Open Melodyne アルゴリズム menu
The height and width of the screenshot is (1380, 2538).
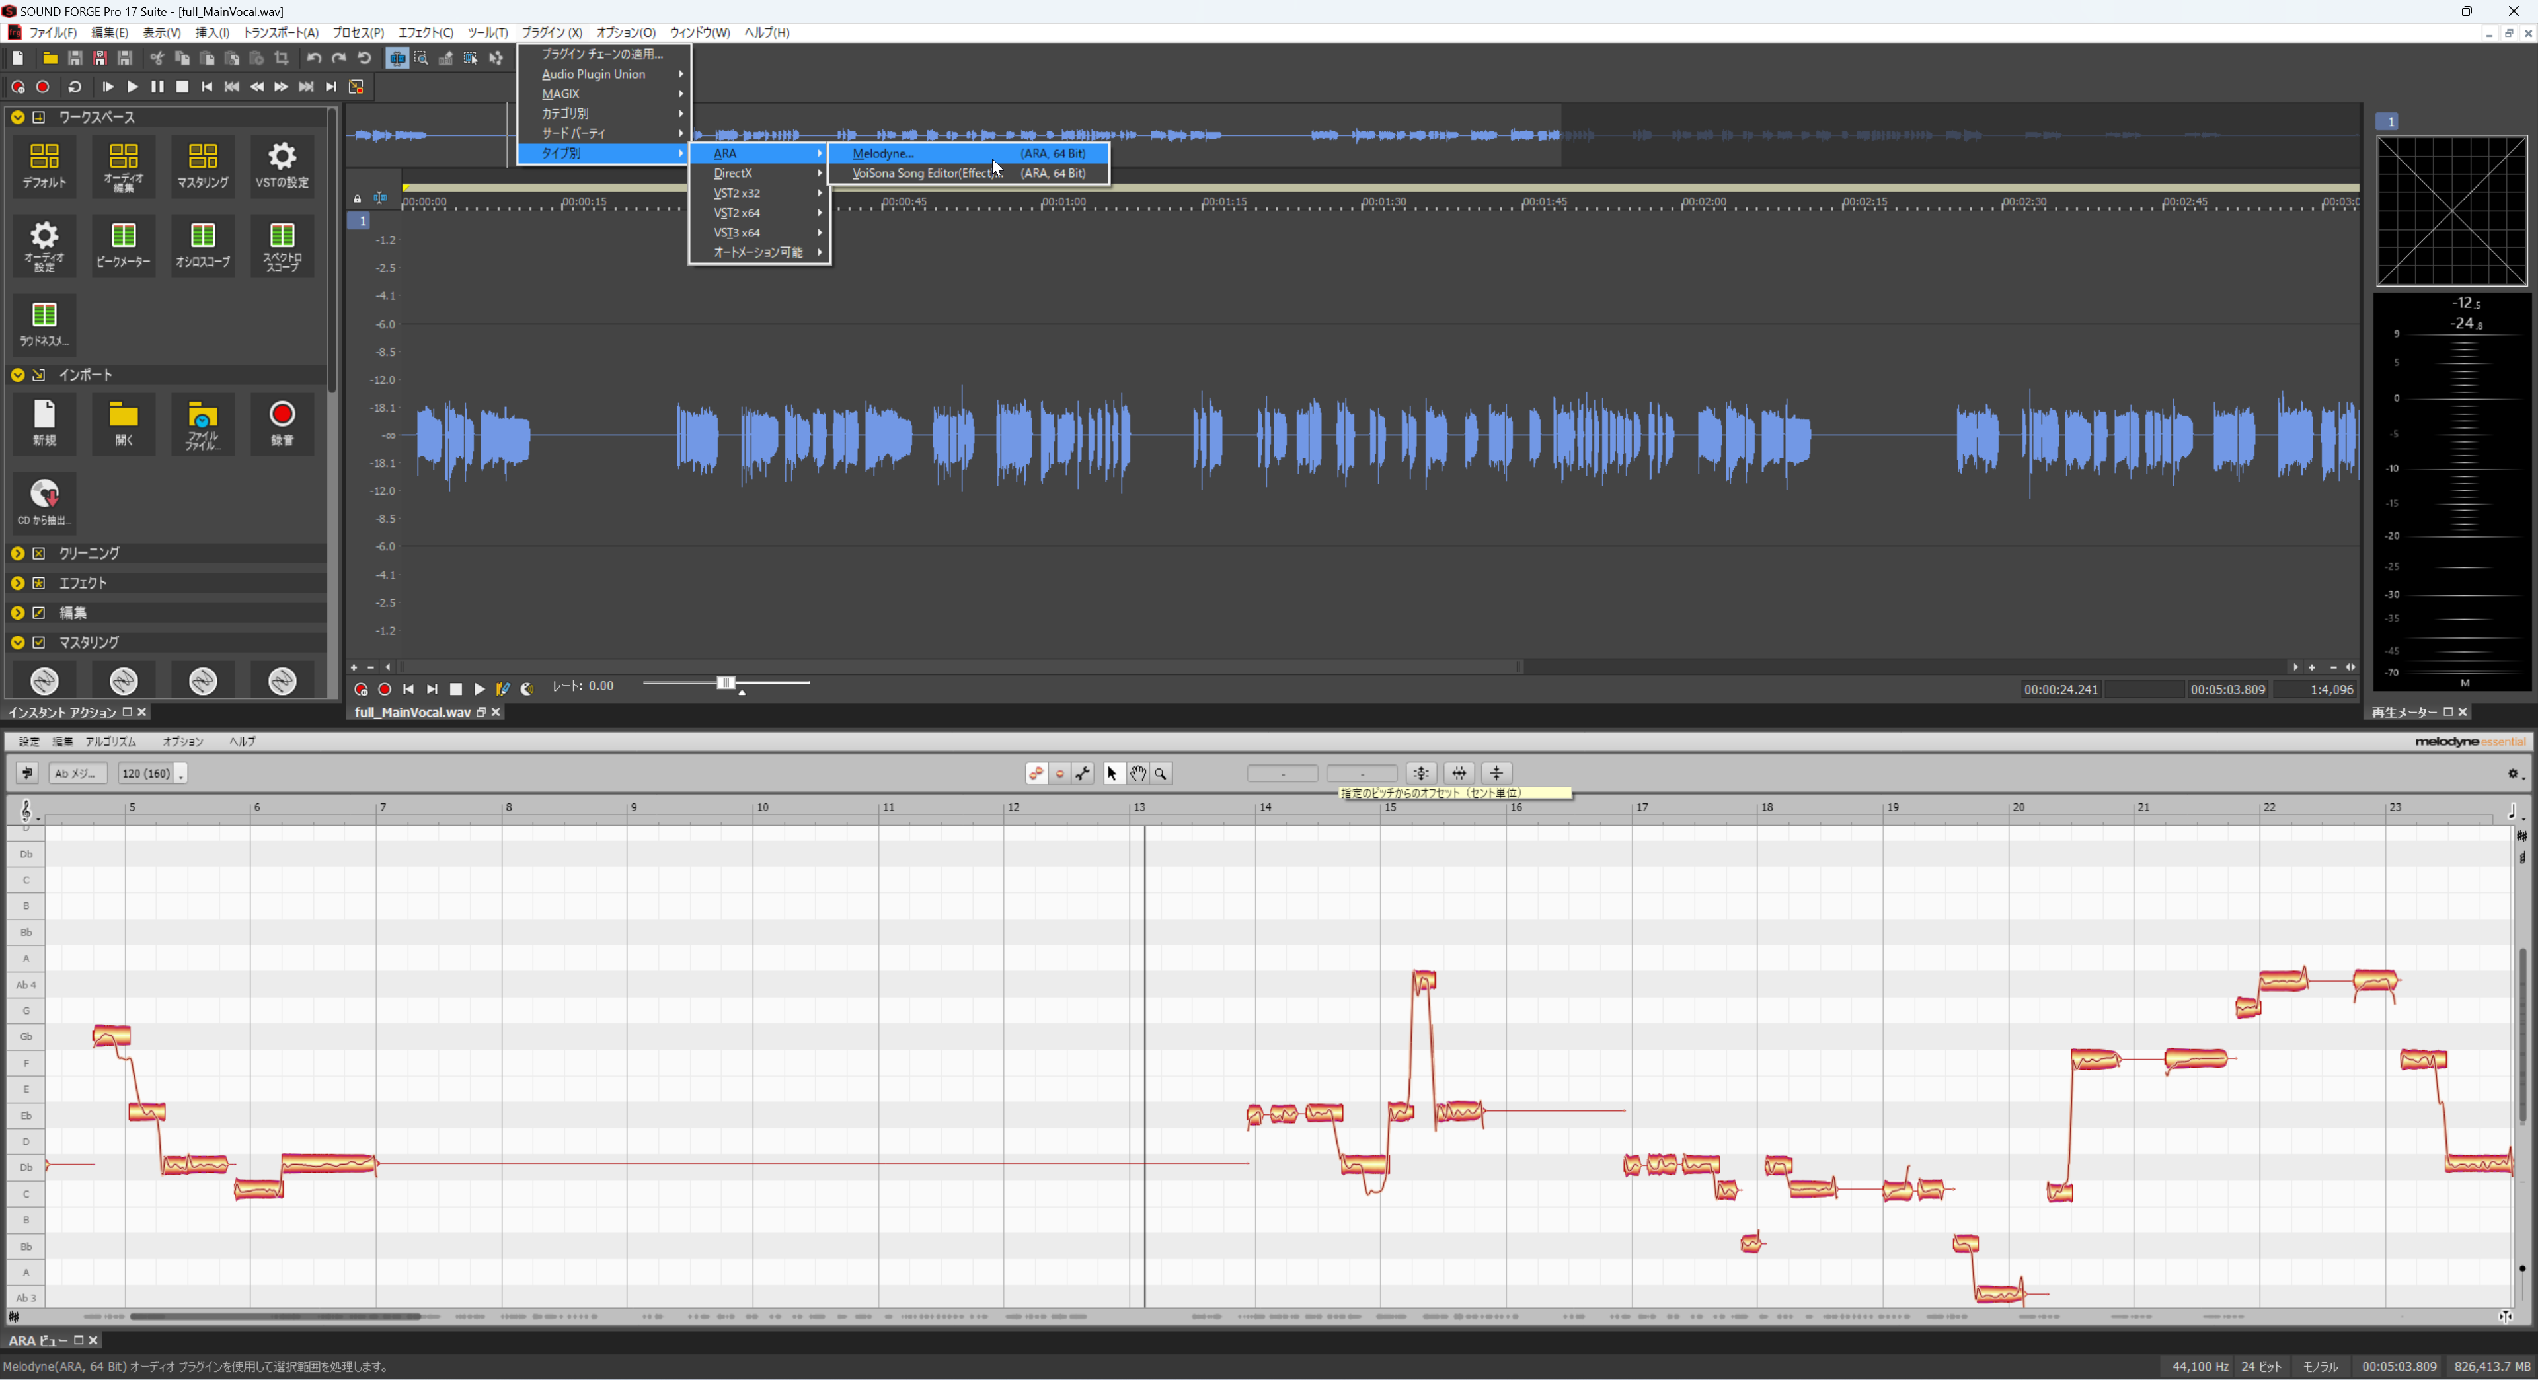110,742
